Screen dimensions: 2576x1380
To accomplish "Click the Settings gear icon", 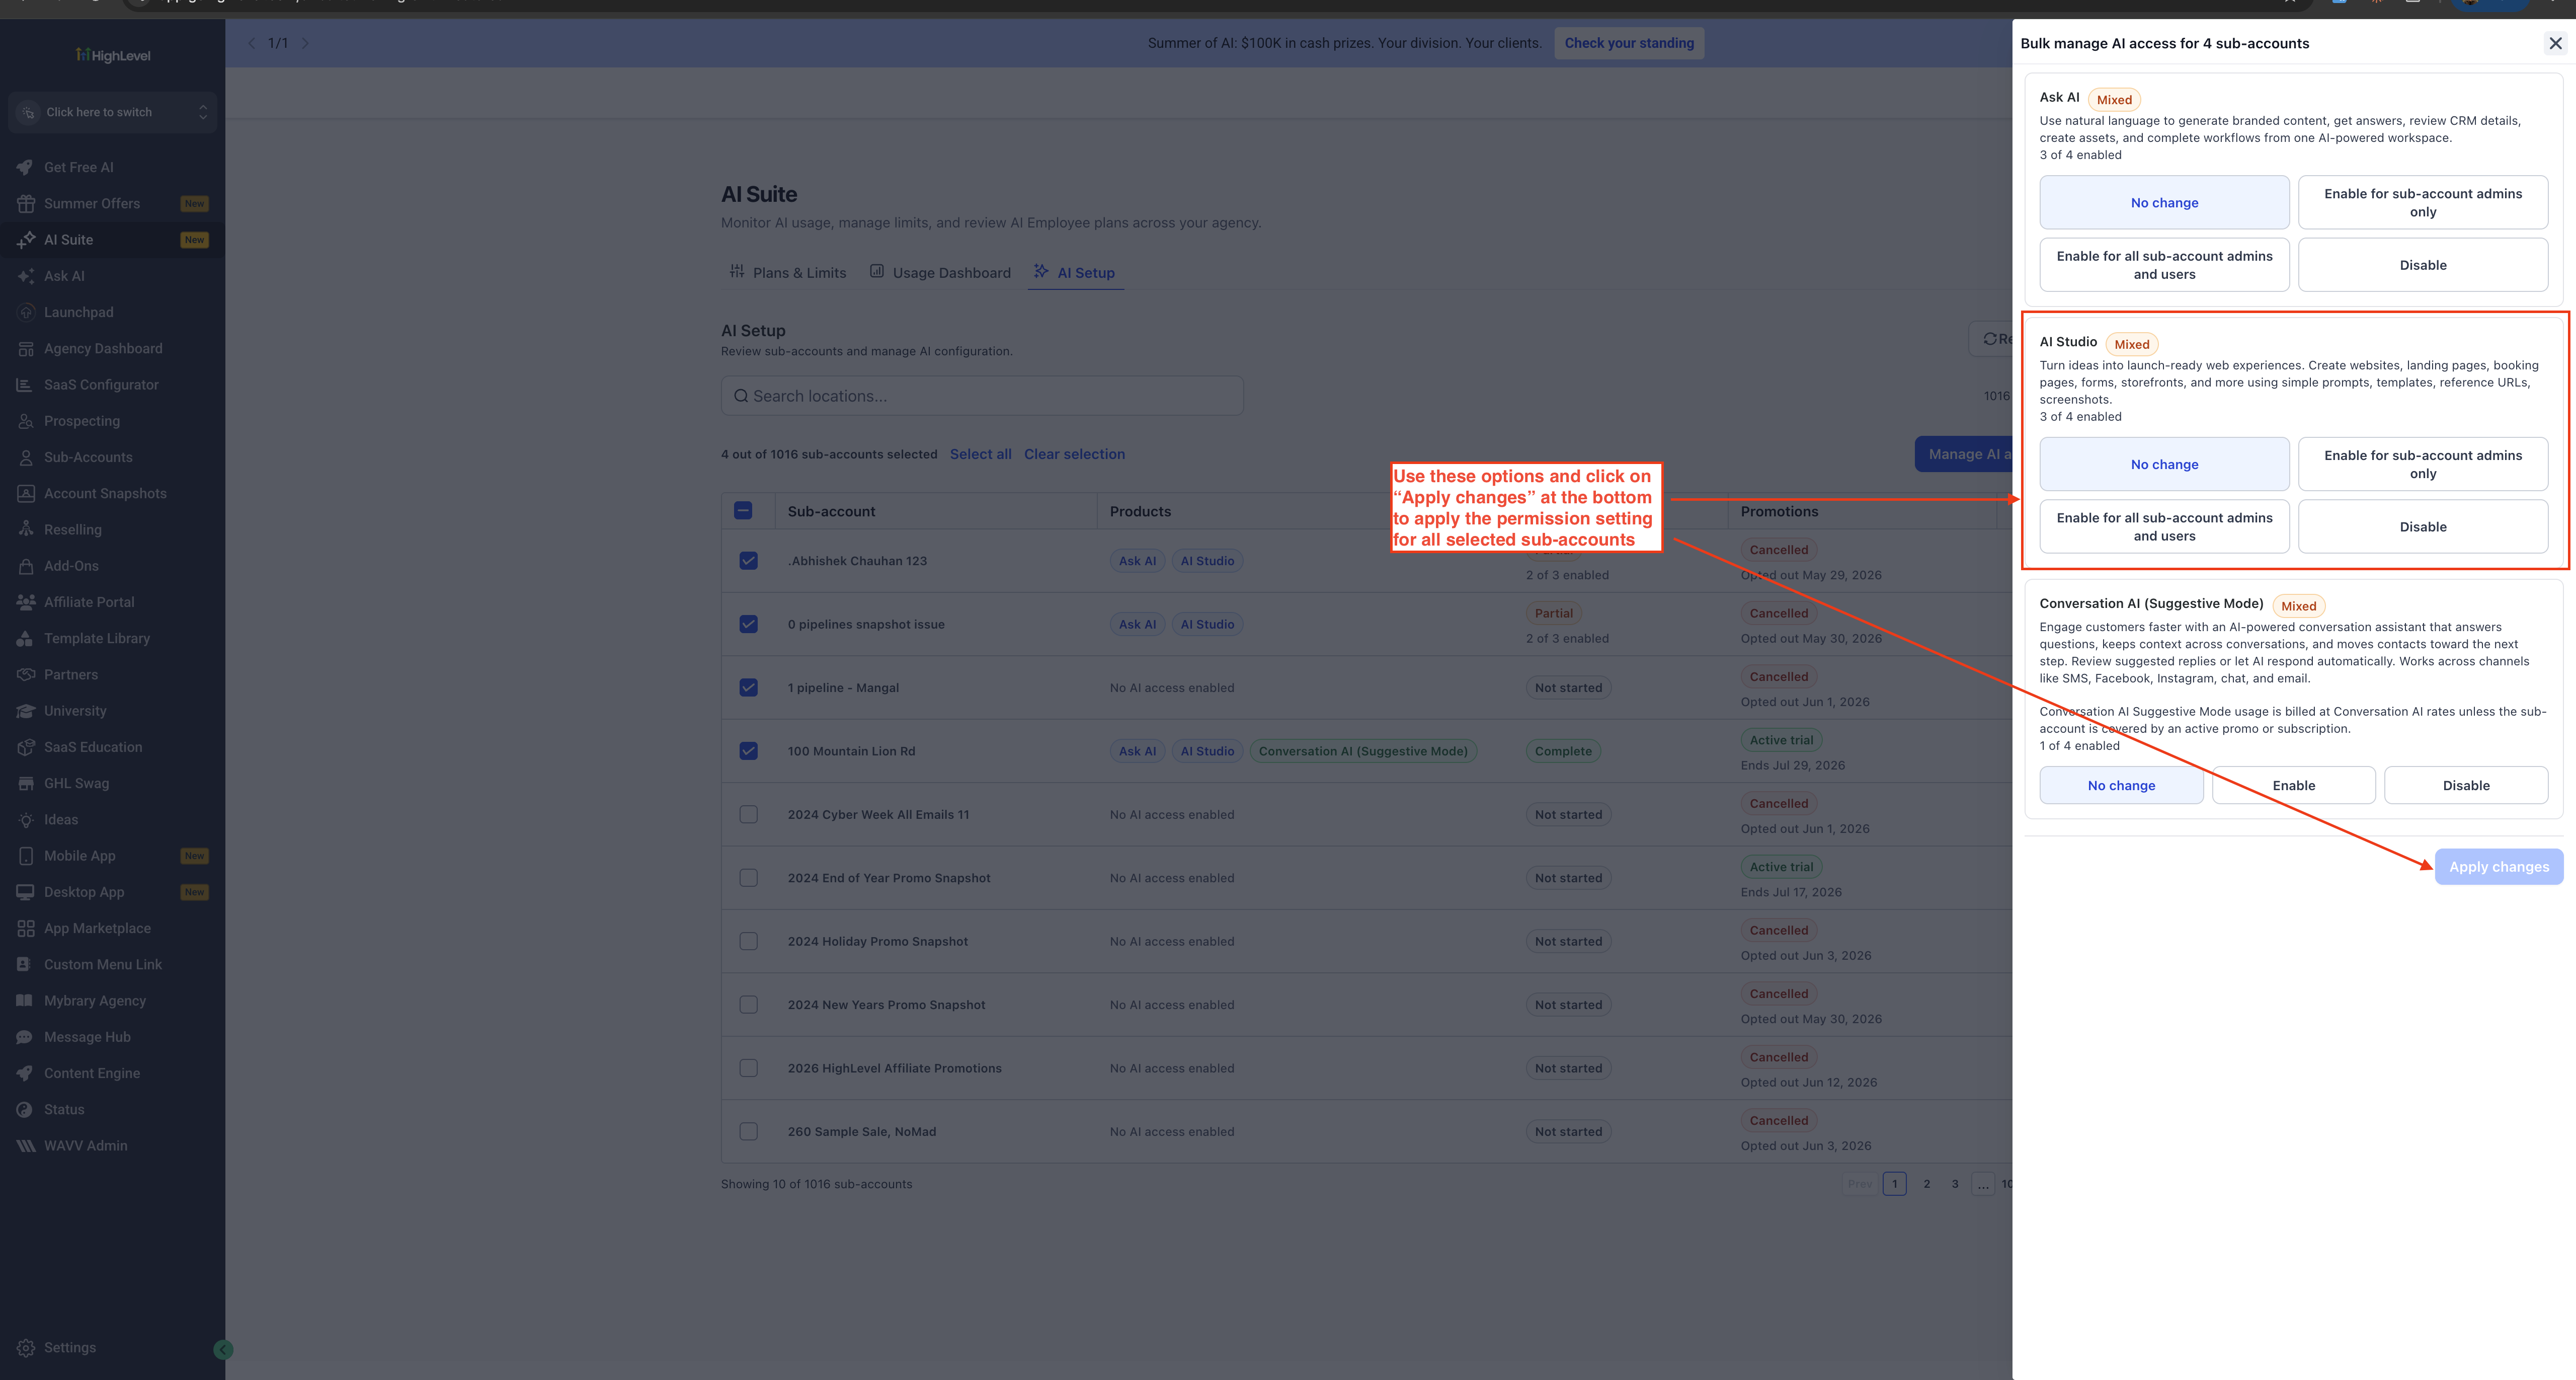I will click(26, 1347).
